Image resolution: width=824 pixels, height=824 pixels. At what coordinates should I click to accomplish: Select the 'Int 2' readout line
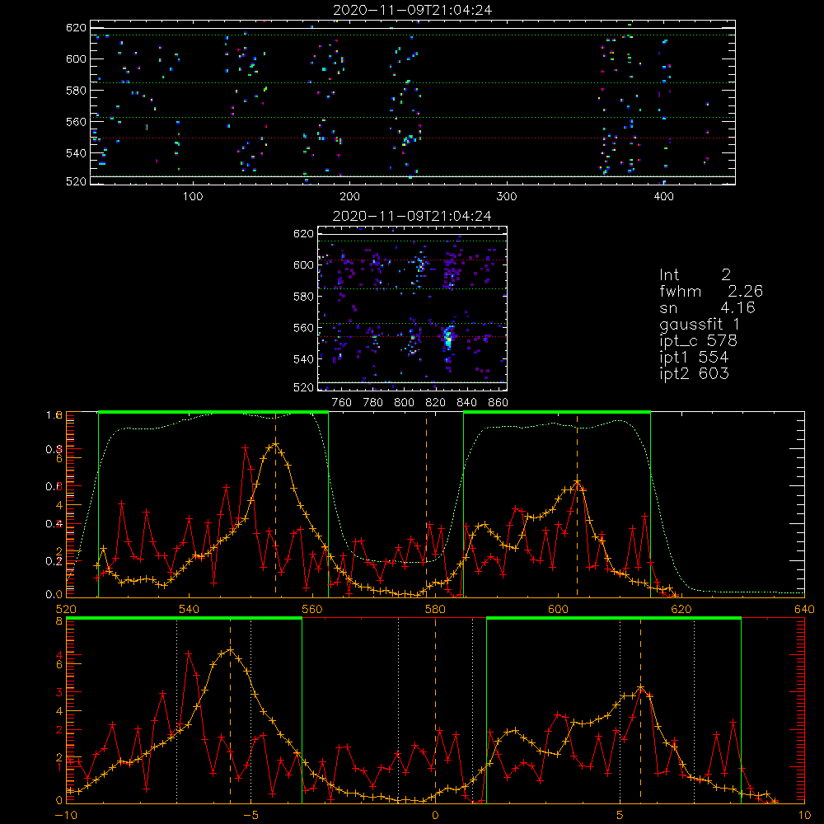[695, 275]
